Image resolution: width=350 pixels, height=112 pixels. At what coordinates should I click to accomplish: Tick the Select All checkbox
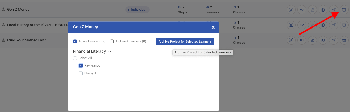75,58
